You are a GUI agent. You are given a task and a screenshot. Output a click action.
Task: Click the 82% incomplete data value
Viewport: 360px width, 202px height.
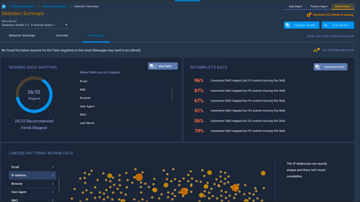click(199, 110)
